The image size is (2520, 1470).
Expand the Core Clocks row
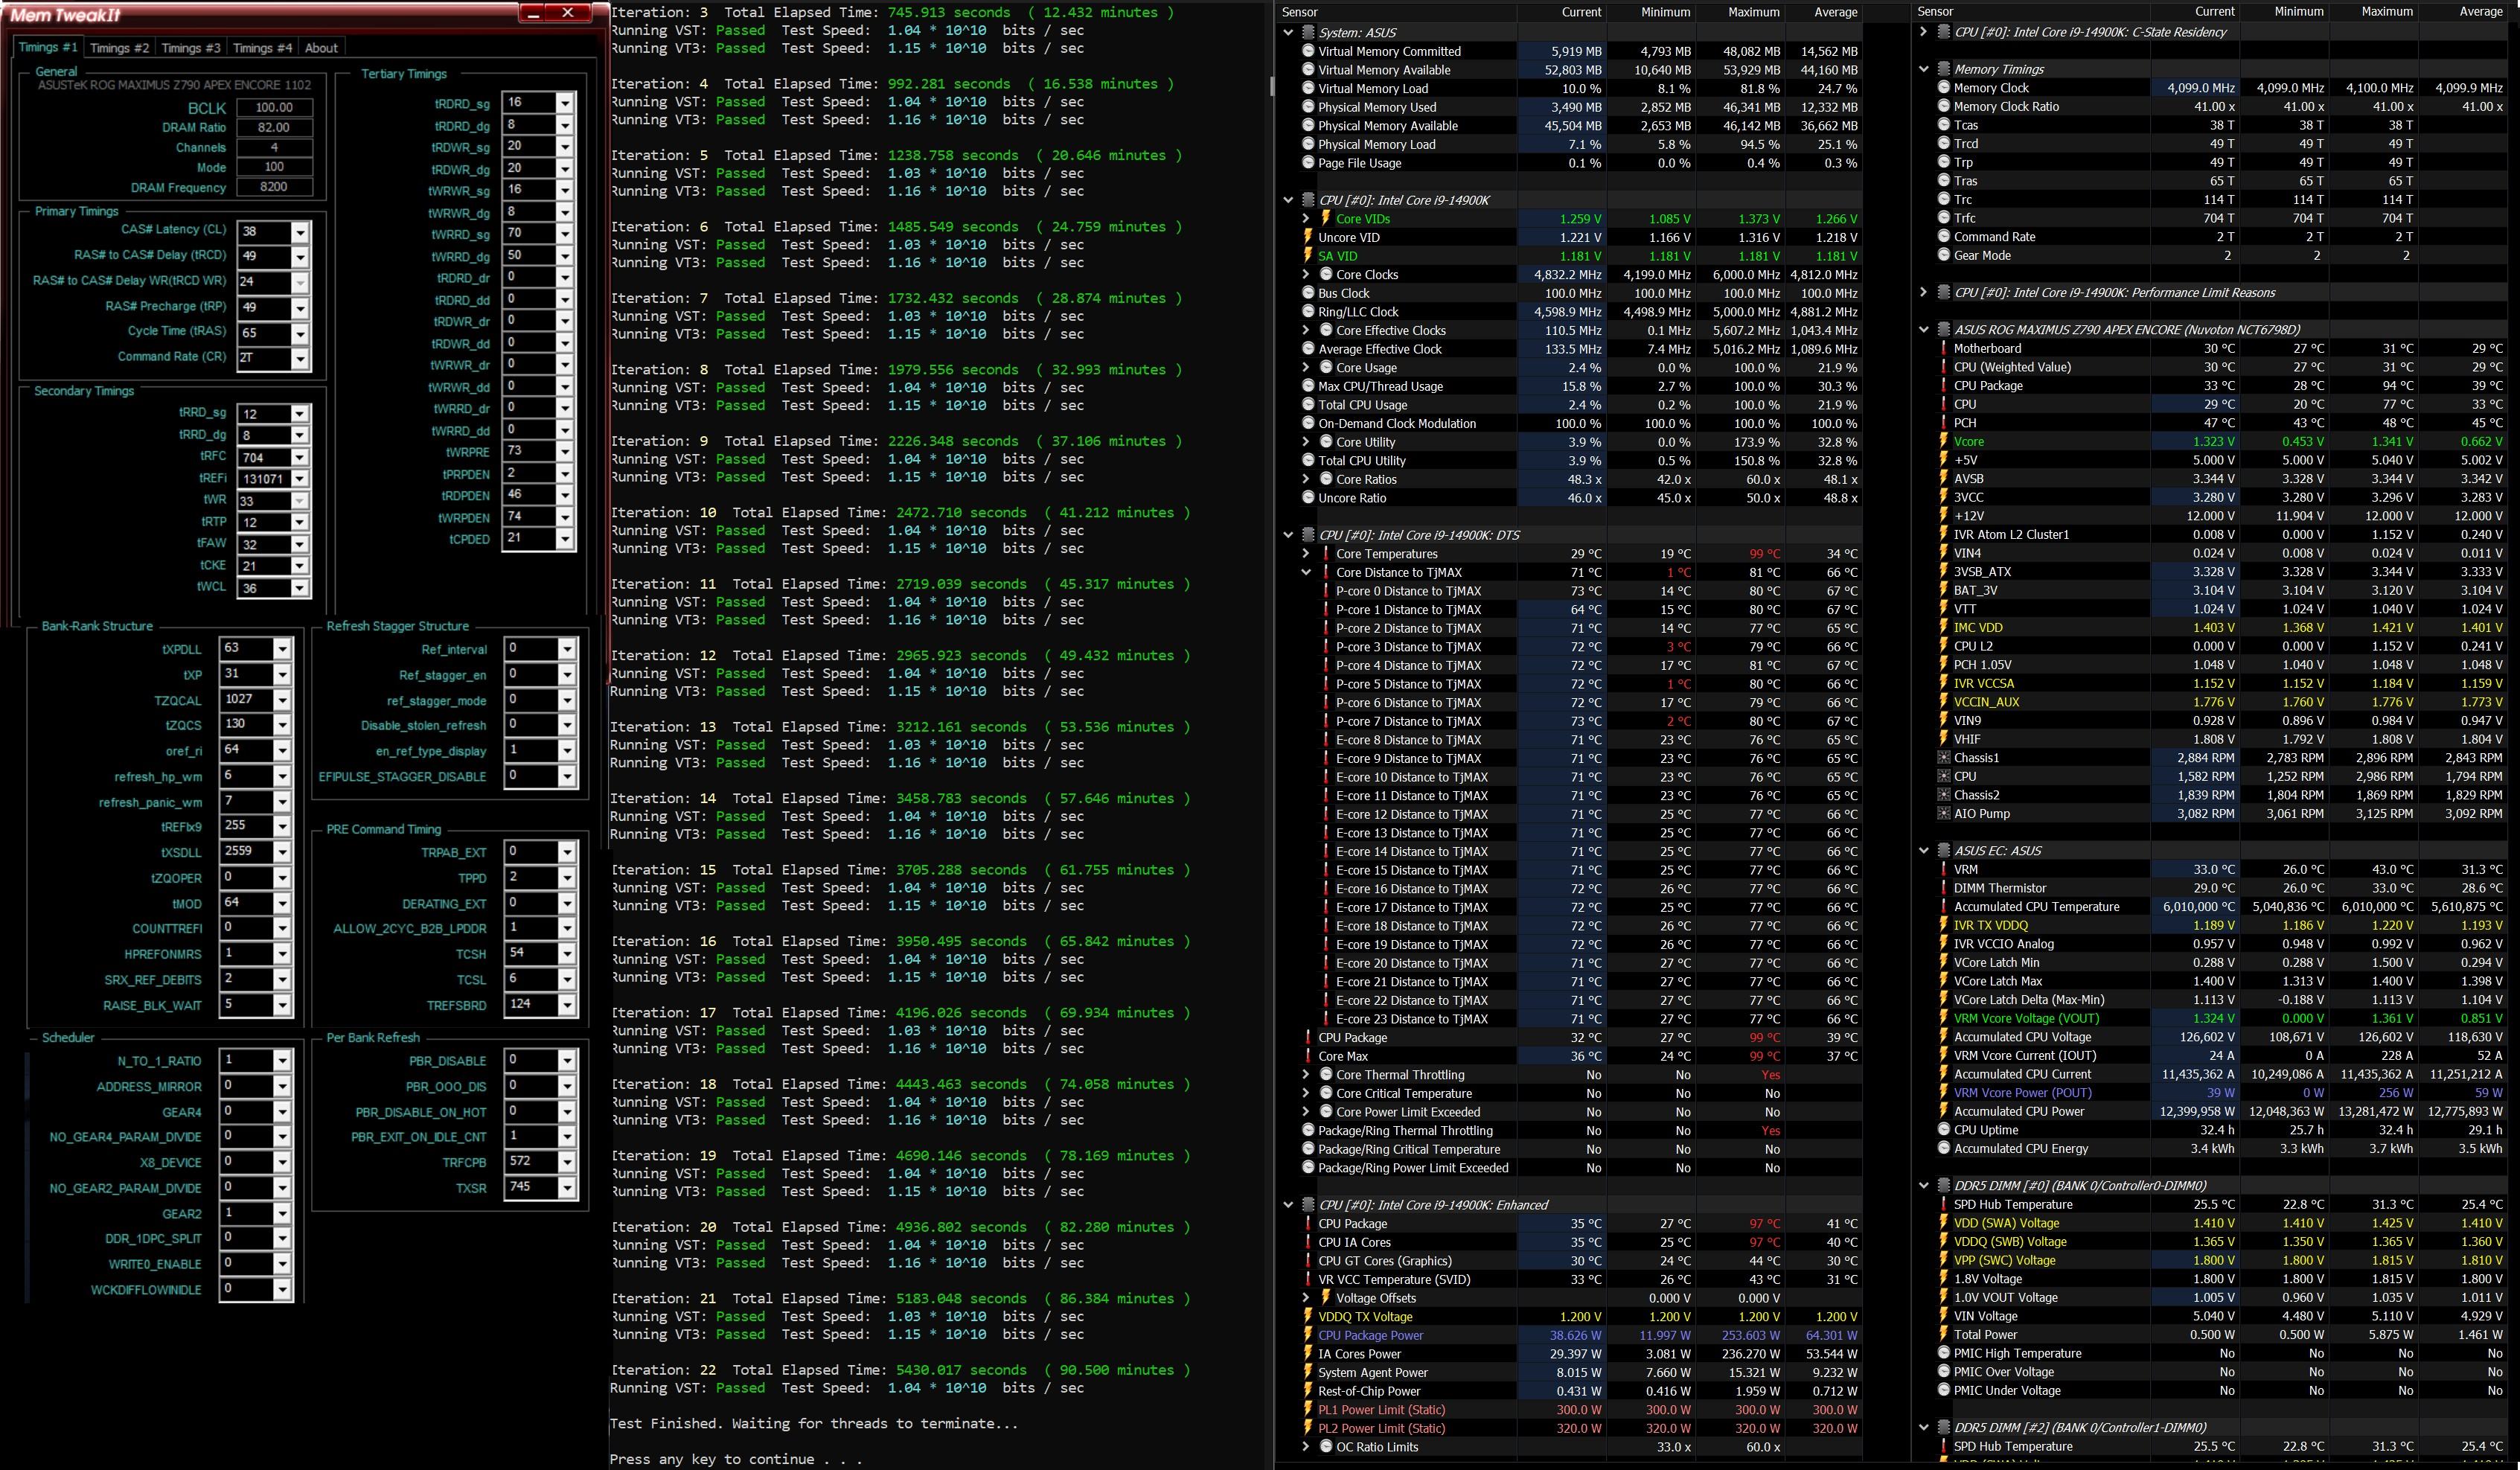(x=1306, y=274)
